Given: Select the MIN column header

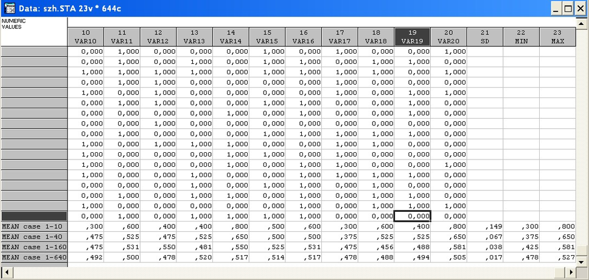Looking at the screenshot, I should tap(521, 37).
